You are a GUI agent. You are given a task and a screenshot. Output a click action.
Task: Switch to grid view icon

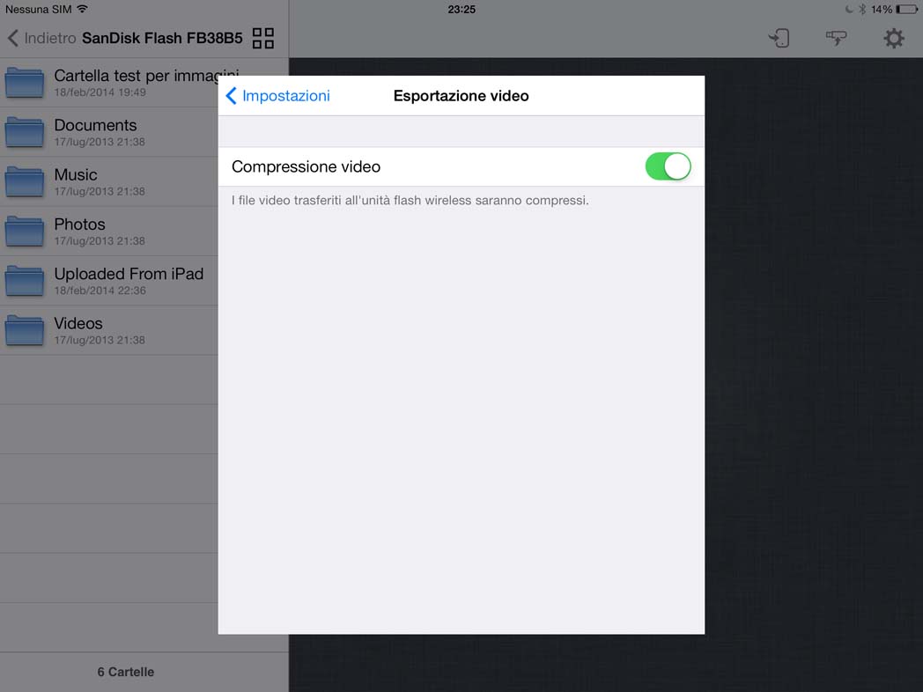tap(263, 38)
